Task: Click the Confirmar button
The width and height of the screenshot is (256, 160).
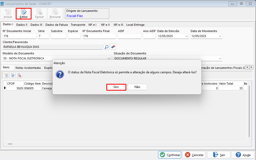Action: pos(170,155)
